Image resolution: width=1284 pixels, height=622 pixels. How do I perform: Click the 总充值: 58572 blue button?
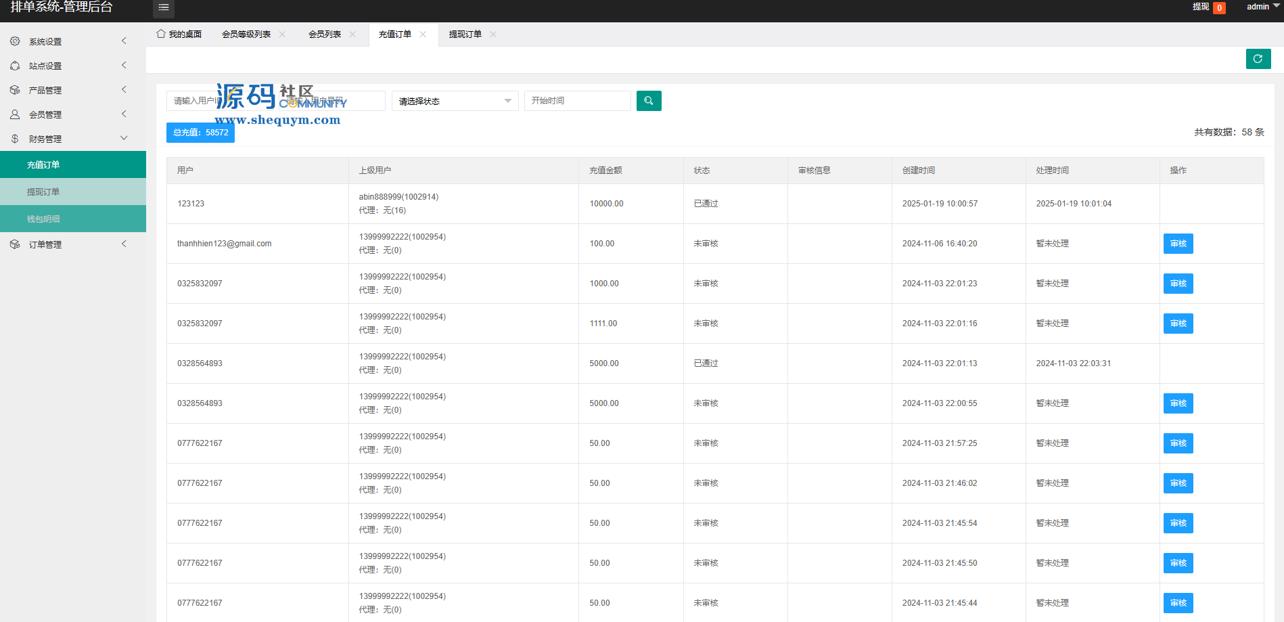[200, 133]
